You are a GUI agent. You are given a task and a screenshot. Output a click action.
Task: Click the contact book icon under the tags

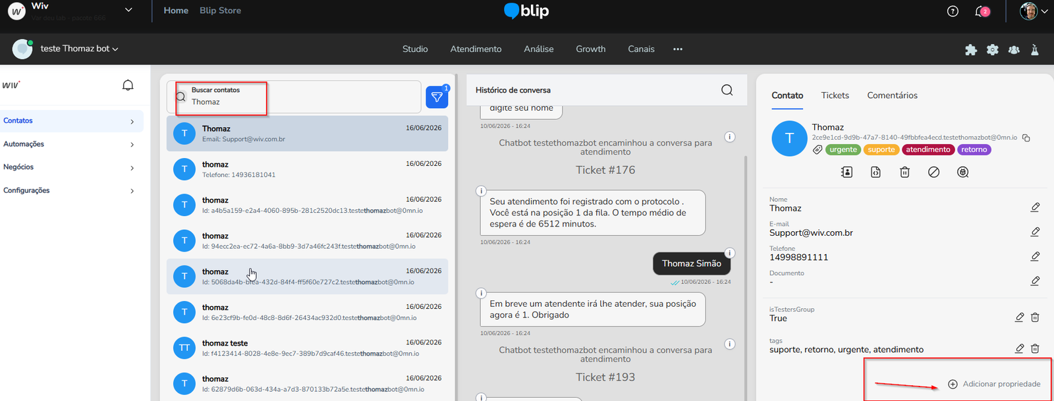pyautogui.click(x=846, y=172)
